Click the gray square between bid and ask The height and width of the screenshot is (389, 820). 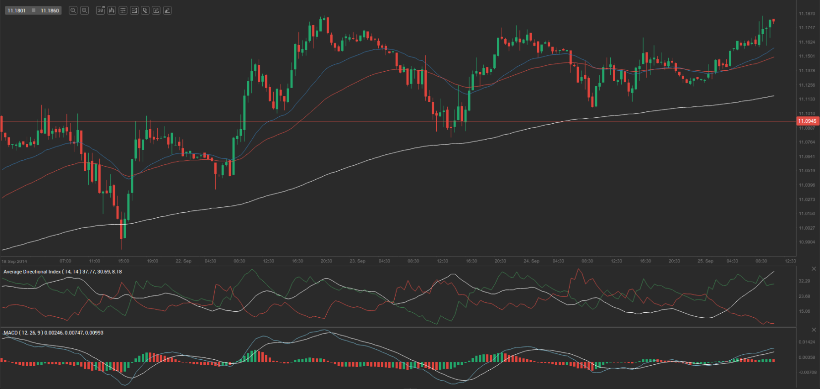pos(34,10)
